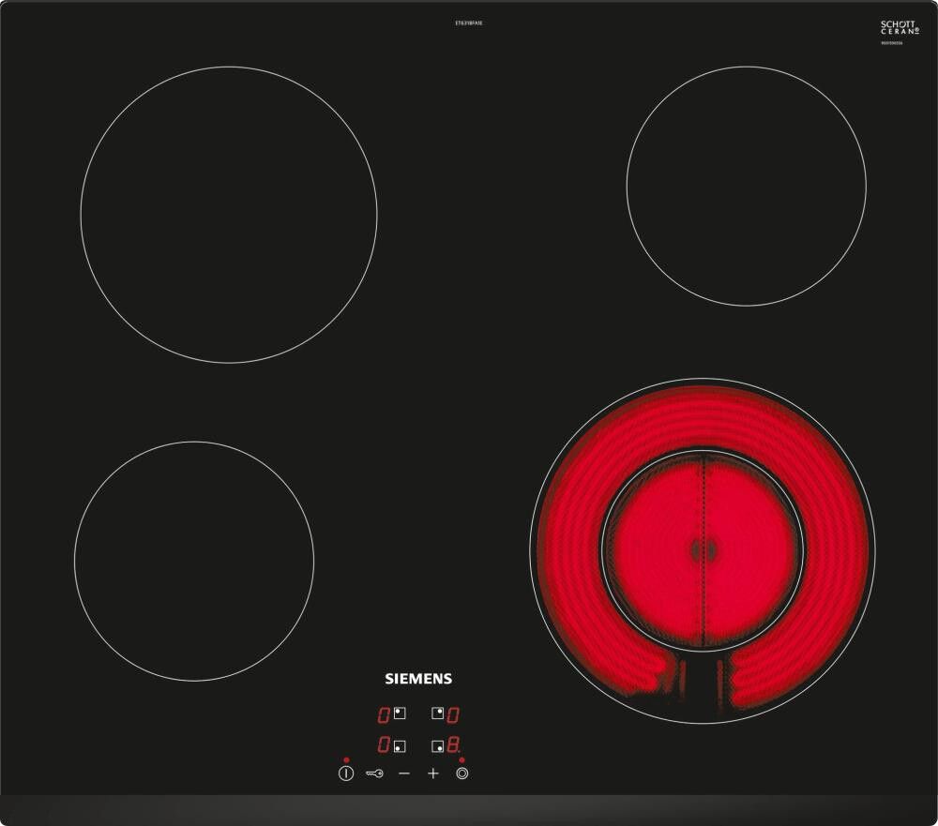
Task: Click the red indicator above power icon
Action: point(346,759)
